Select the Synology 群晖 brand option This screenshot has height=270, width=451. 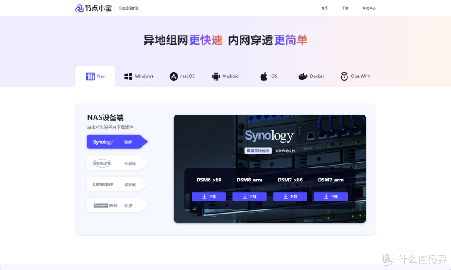click(x=113, y=142)
